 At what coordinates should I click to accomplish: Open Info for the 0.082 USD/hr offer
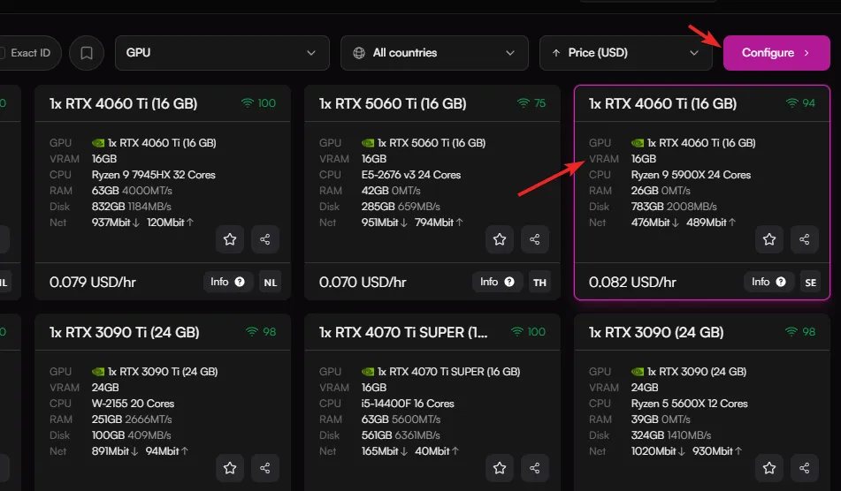click(768, 282)
